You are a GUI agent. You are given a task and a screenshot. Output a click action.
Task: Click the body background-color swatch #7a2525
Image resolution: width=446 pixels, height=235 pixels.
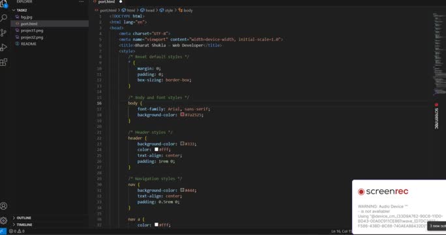[183, 114]
